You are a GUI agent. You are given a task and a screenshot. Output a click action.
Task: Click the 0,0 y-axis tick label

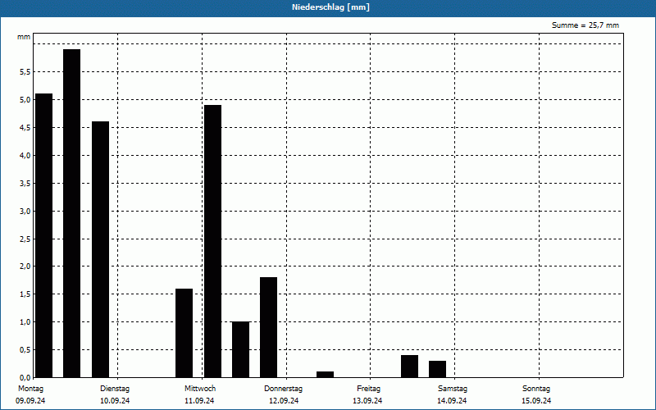point(25,378)
